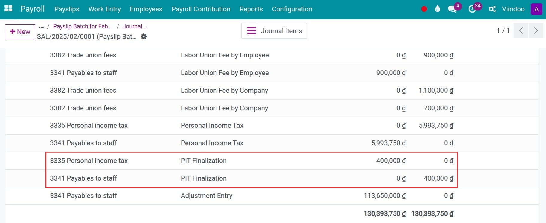Go to the next record arrow

pyautogui.click(x=536, y=30)
